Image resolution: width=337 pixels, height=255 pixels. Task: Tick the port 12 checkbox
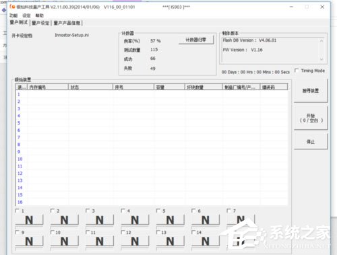click(x=123, y=232)
